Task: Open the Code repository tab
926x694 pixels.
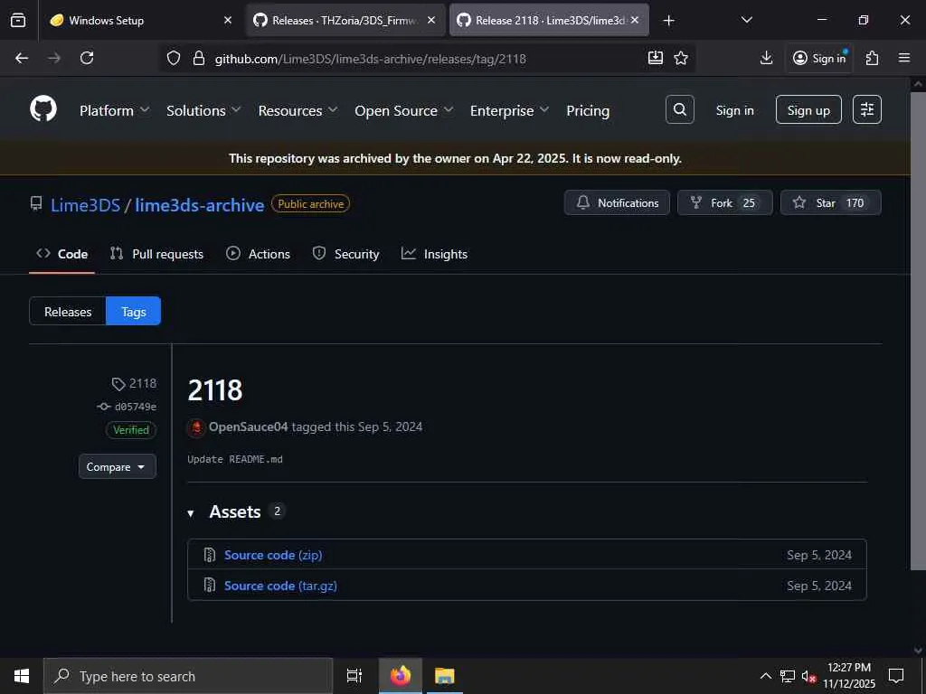Action: [62, 254]
